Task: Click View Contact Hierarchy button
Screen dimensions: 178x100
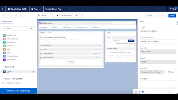Action: (127, 23)
